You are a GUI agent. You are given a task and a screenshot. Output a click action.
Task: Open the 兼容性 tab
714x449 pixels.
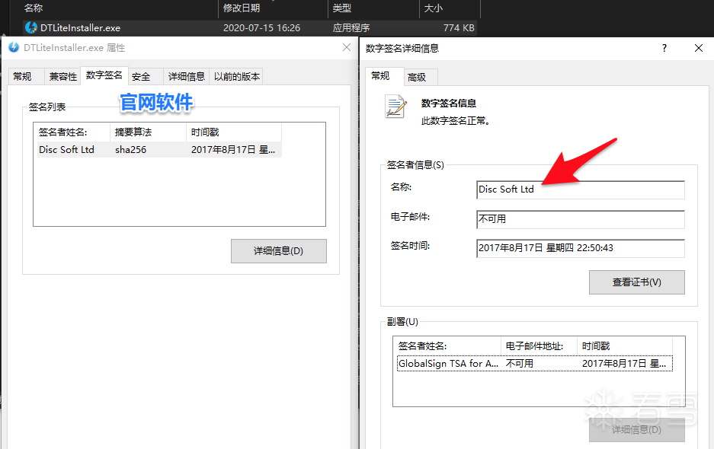click(62, 76)
